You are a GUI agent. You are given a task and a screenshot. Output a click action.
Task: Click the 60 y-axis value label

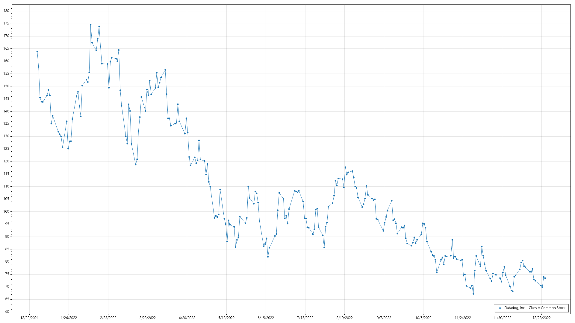(x=7, y=312)
